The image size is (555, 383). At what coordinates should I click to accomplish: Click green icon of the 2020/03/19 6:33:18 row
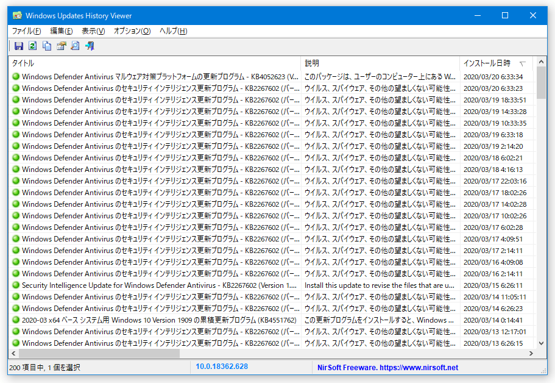point(16,135)
